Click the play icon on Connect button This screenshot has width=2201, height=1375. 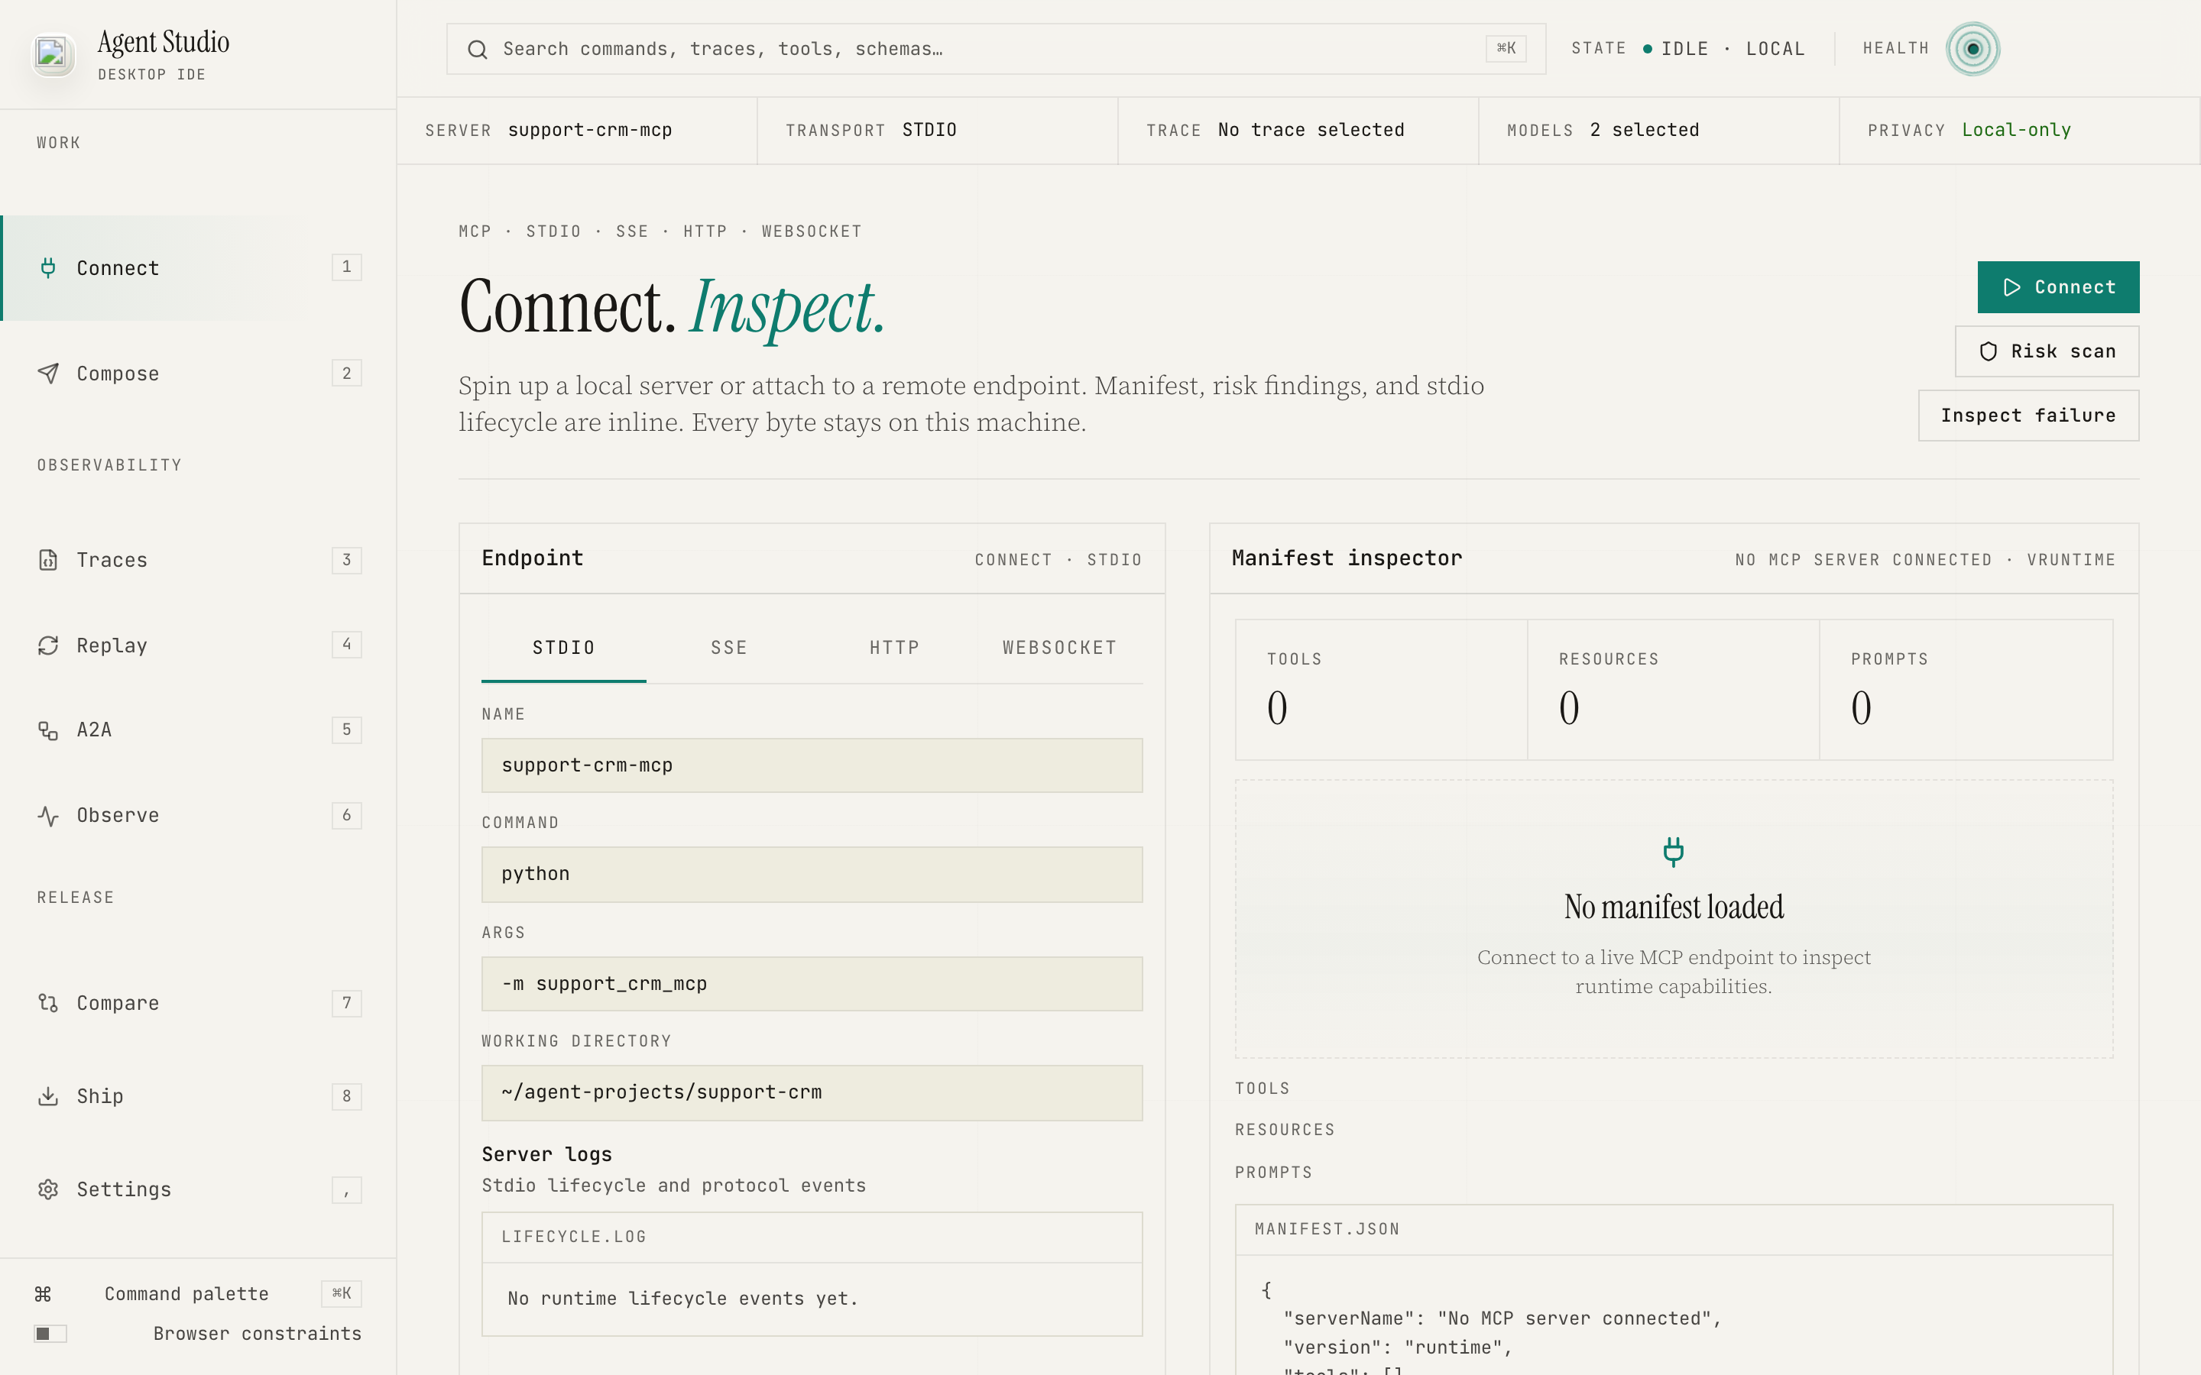click(2011, 287)
